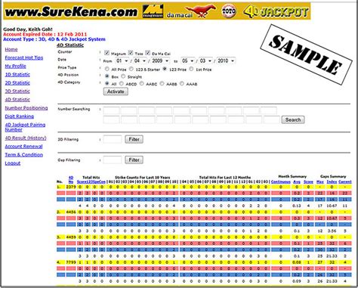The width and height of the screenshot is (358, 288).
Task: Open Forecast Hot Tips in sidebar
Action: pos(24,57)
